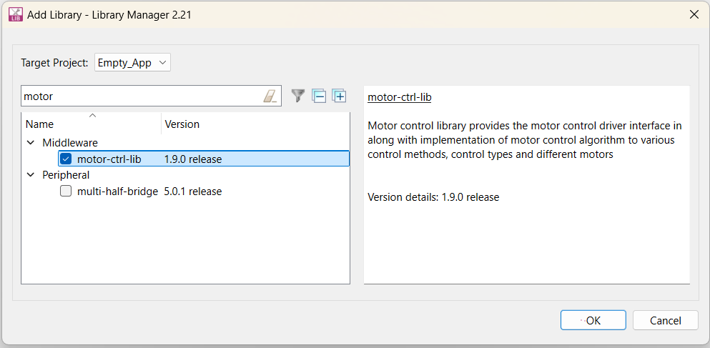710x348 pixels.
Task: Close the Add Library dialog window
Action: pos(694,14)
